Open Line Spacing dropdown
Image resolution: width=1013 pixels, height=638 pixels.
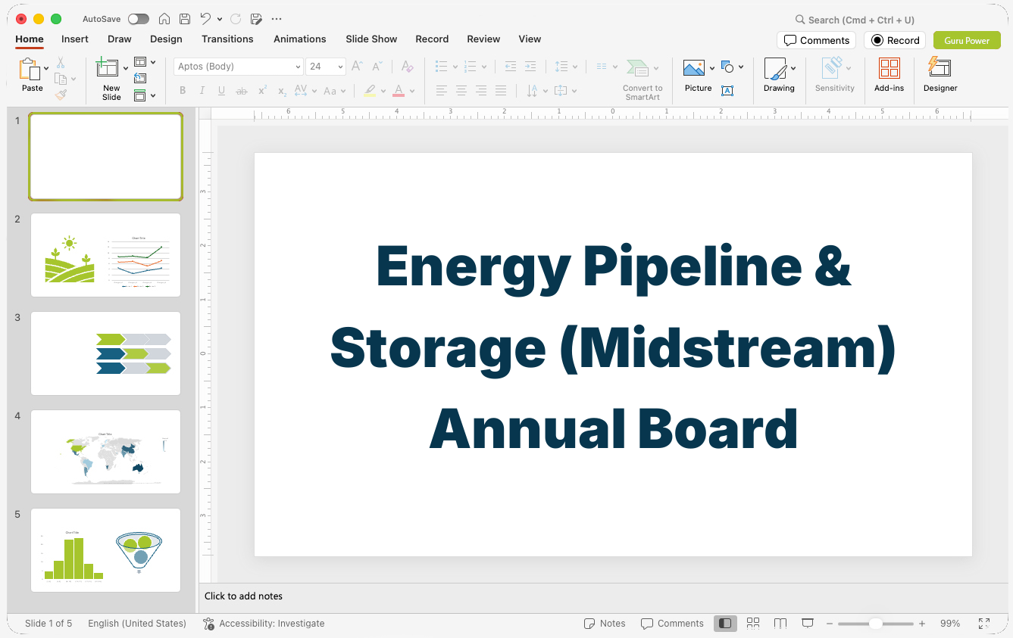click(x=566, y=67)
